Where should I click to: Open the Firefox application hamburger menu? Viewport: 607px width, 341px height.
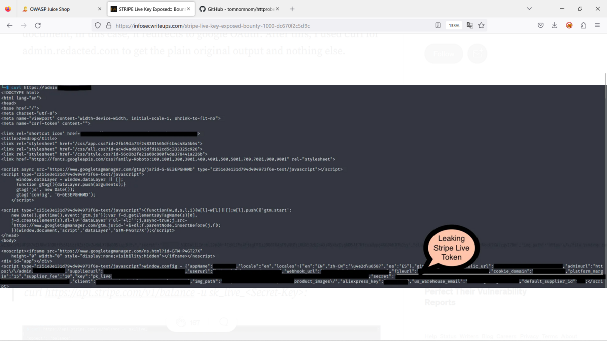click(597, 25)
